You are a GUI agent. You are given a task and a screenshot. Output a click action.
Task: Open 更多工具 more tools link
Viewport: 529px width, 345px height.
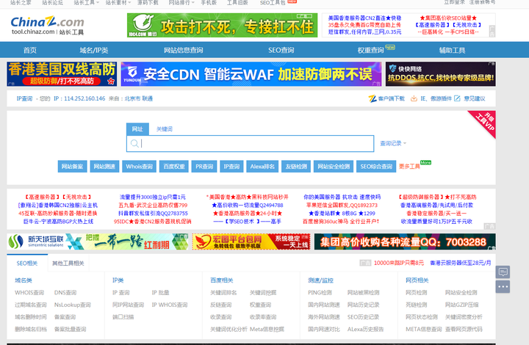click(x=409, y=167)
